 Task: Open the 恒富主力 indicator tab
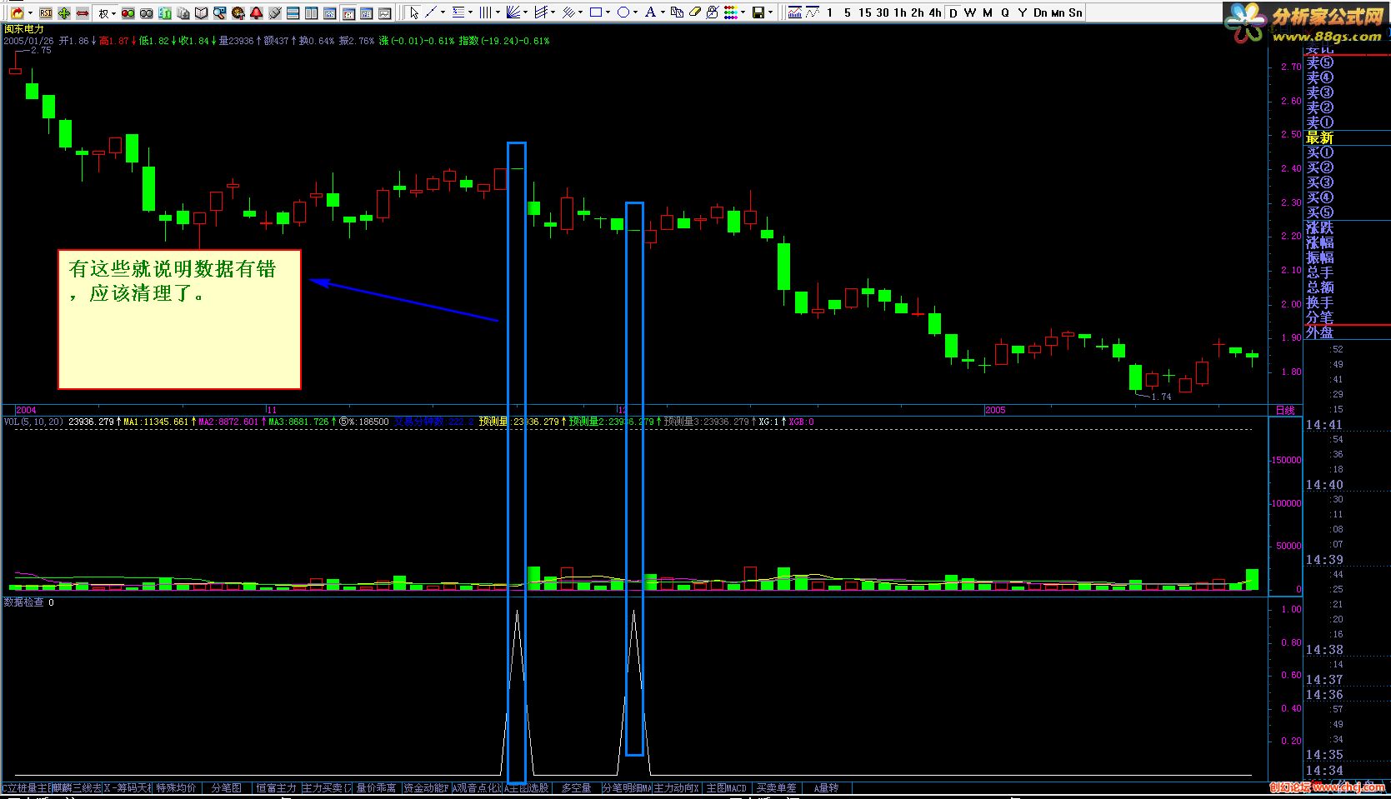(276, 787)
